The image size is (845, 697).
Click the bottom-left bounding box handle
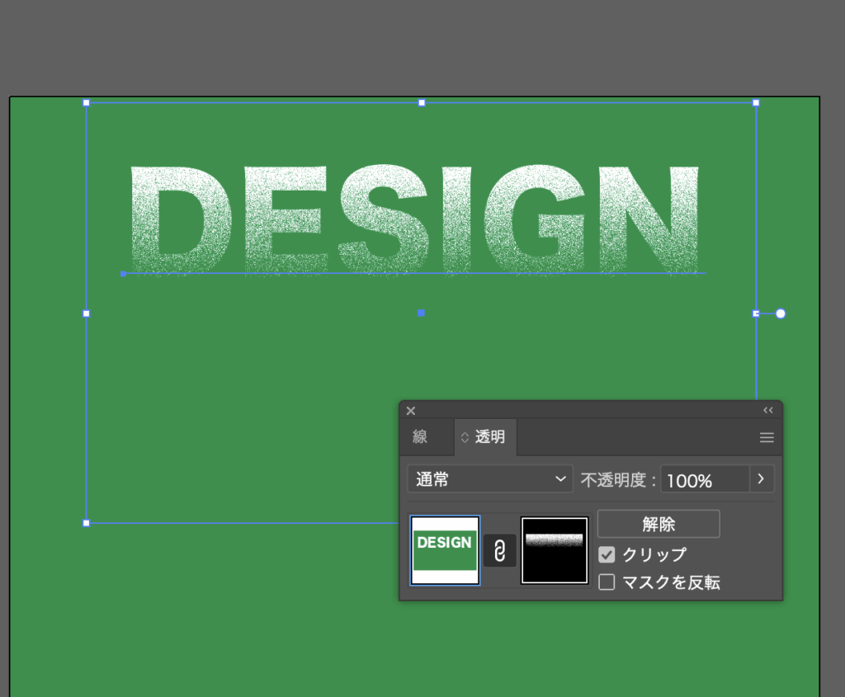tap(87, 523)
